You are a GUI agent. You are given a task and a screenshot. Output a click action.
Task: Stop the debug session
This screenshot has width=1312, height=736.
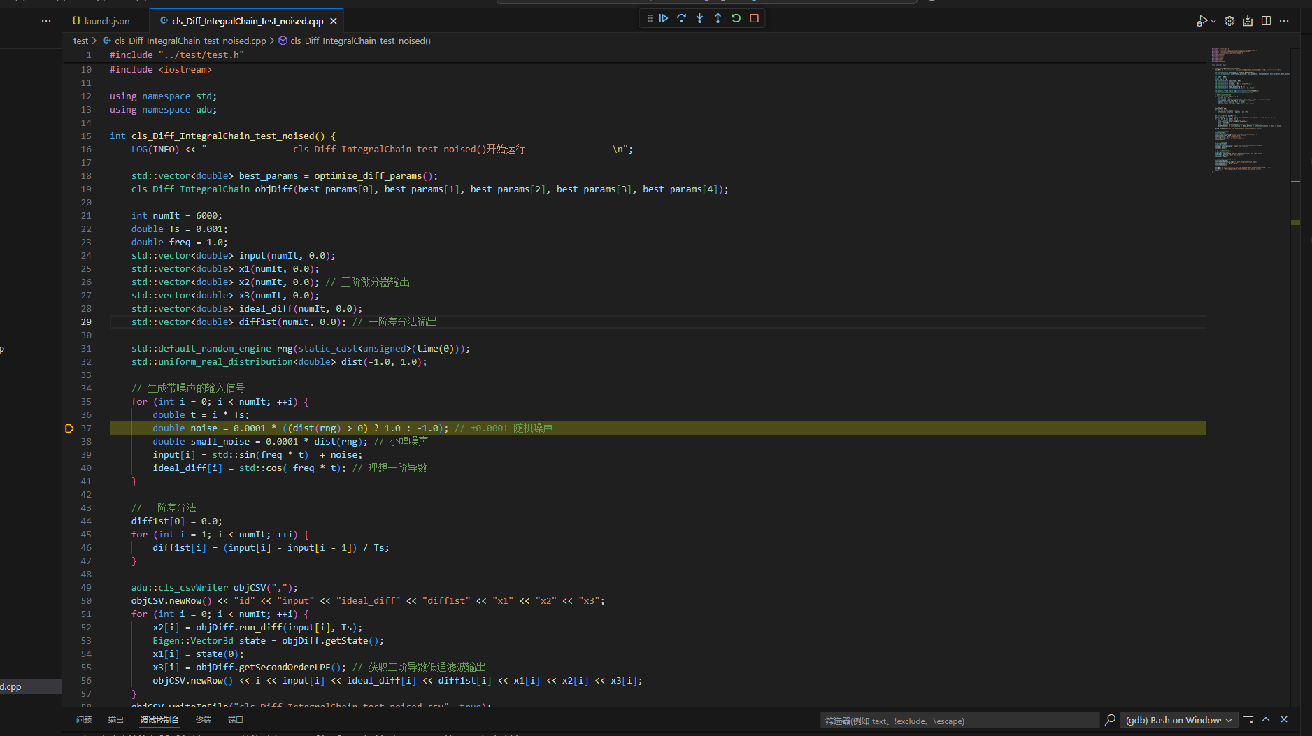pyautogui.click(x=754, y=18)
